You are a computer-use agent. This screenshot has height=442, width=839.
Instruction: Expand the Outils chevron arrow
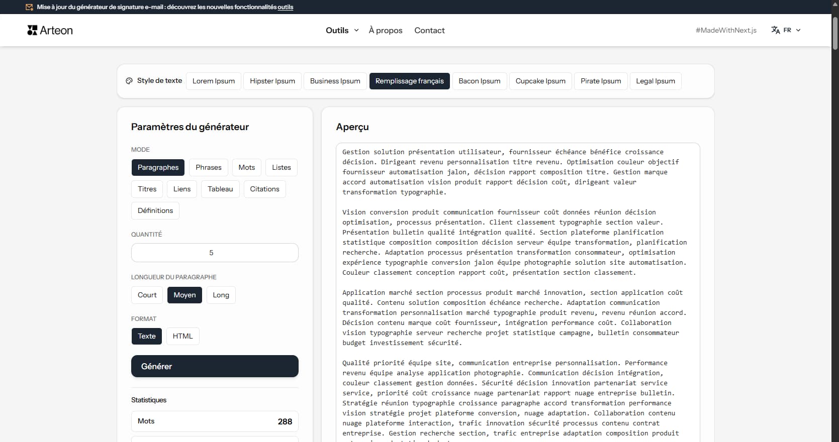(x=356, y=30)
